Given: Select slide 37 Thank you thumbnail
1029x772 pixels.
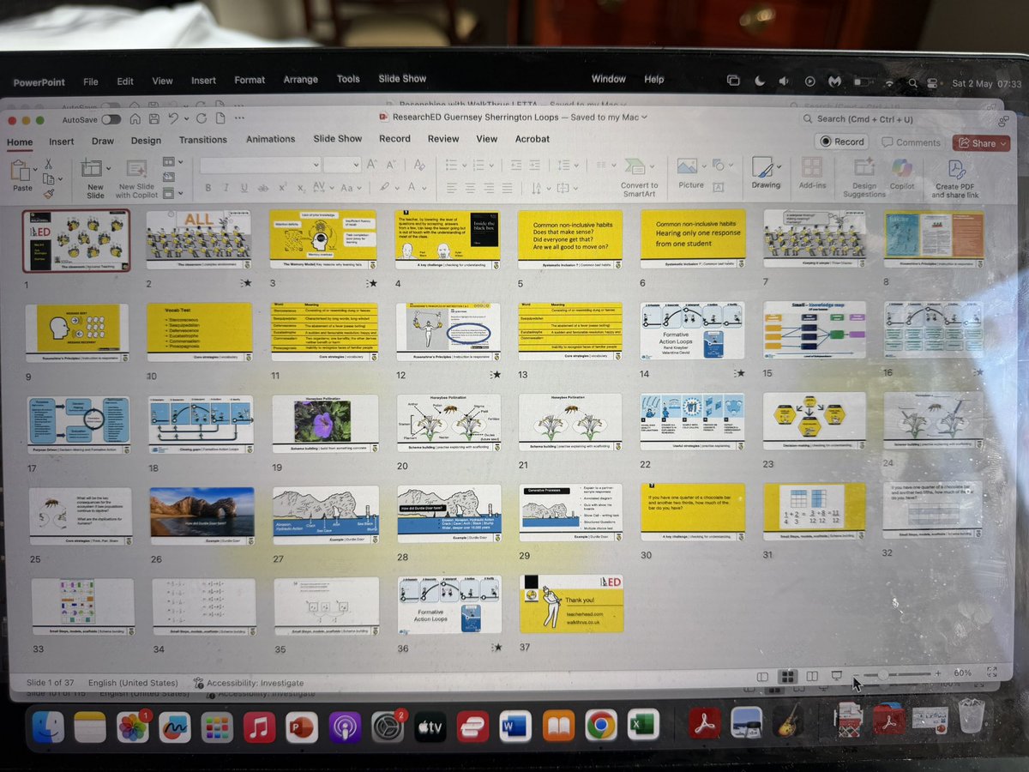Looking at the screenshot, I should click(x=570, y=604).
